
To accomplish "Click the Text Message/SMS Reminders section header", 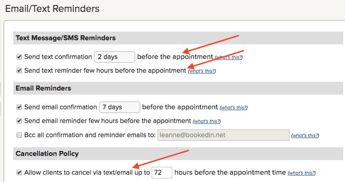I will [x=66, y=38].
